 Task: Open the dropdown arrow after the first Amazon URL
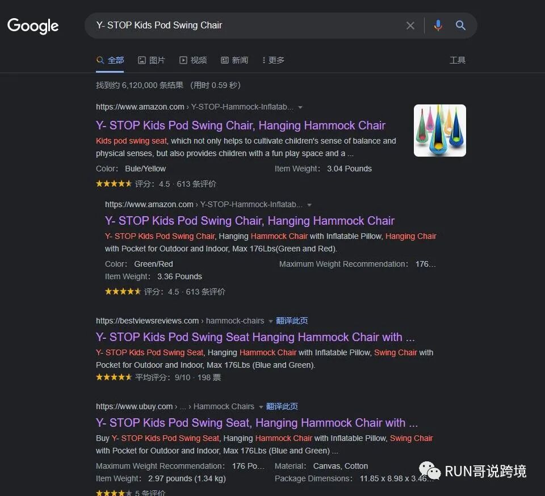click(x=300, y=107)
